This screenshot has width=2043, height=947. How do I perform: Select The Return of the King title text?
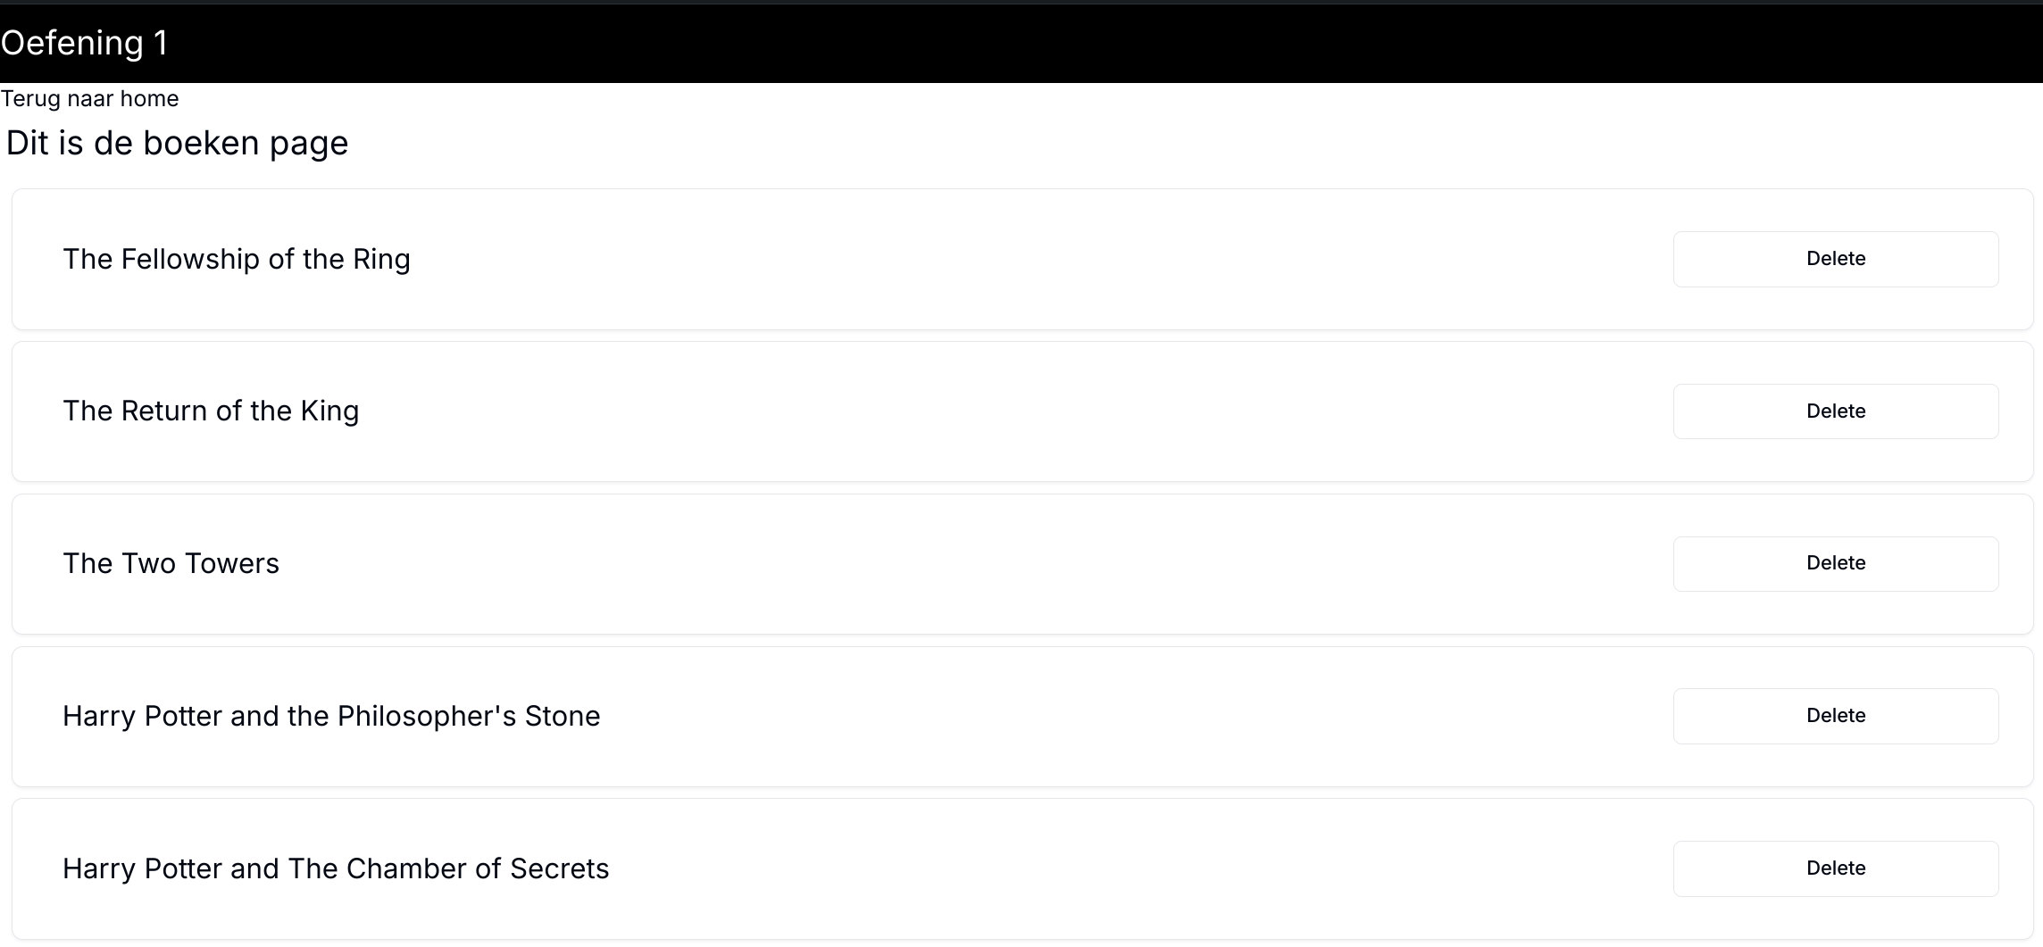211,411
